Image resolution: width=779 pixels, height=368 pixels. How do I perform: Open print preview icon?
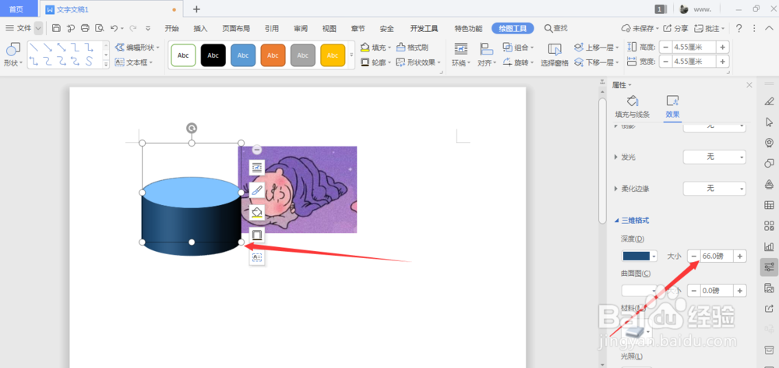(100, 28)
